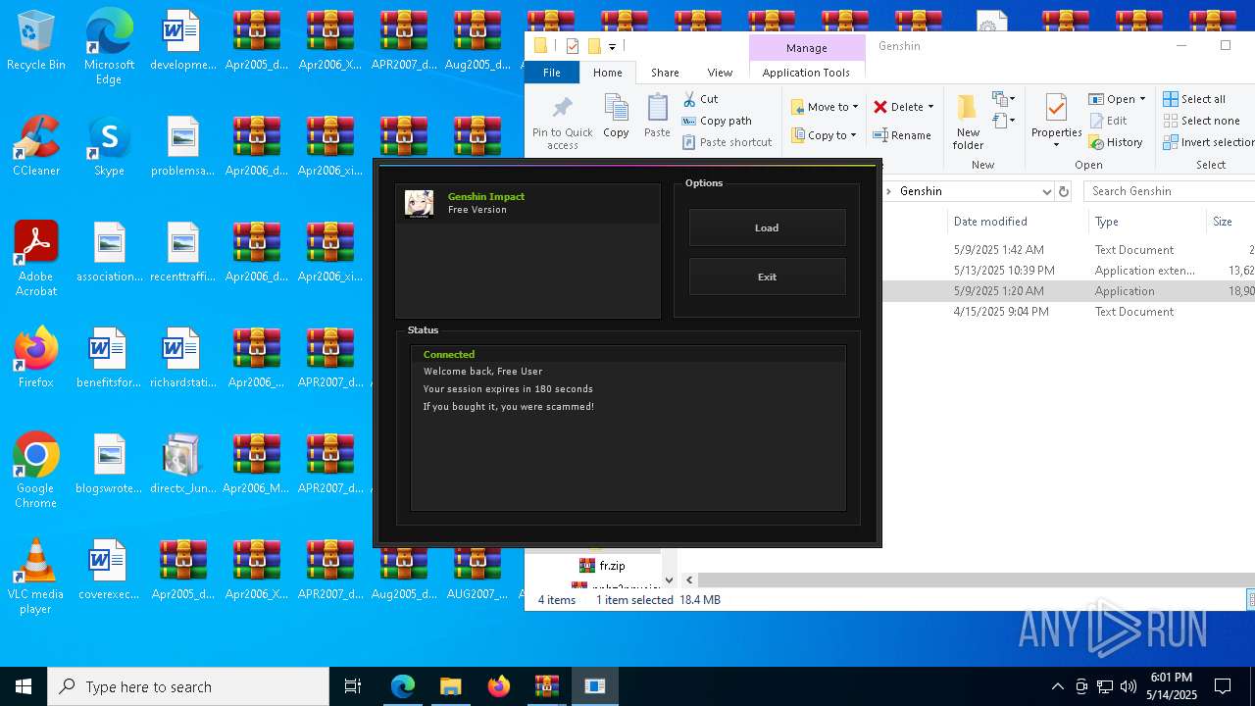The image size is (1255, 706).
Task: Click the Pin to Quick access icon
Action: coord(562,108)
